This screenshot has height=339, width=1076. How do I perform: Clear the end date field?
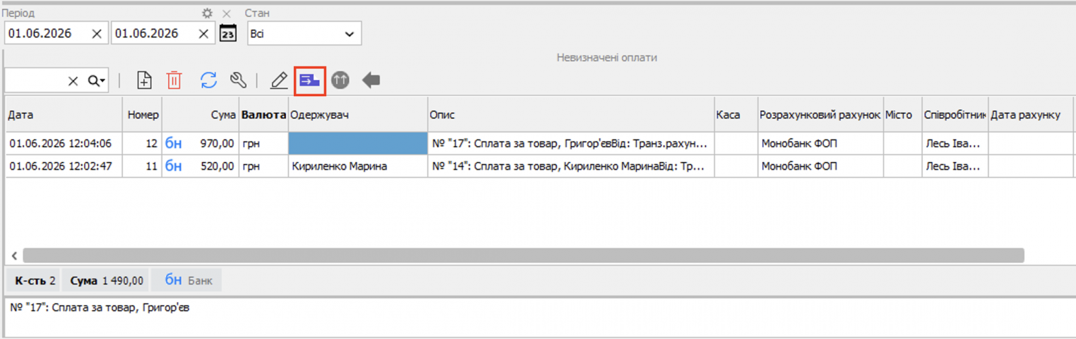point(203,34)
